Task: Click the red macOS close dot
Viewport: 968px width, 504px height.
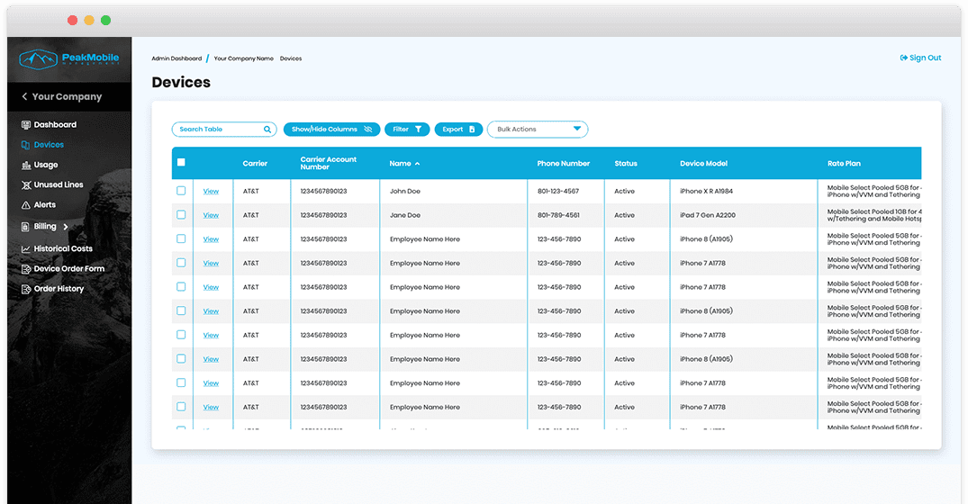Action: point(72,21)
